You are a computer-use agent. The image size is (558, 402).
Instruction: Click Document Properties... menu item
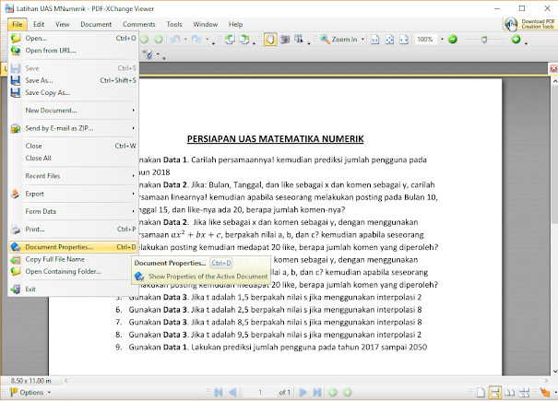tap(73, 247)
